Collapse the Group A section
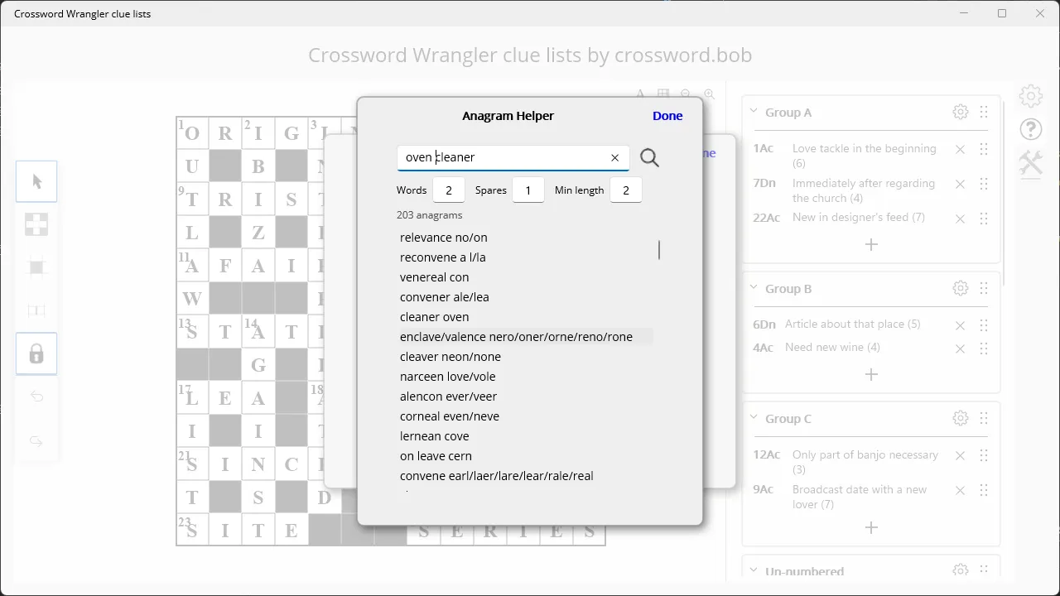1060x596 pixels. point(754,111)
